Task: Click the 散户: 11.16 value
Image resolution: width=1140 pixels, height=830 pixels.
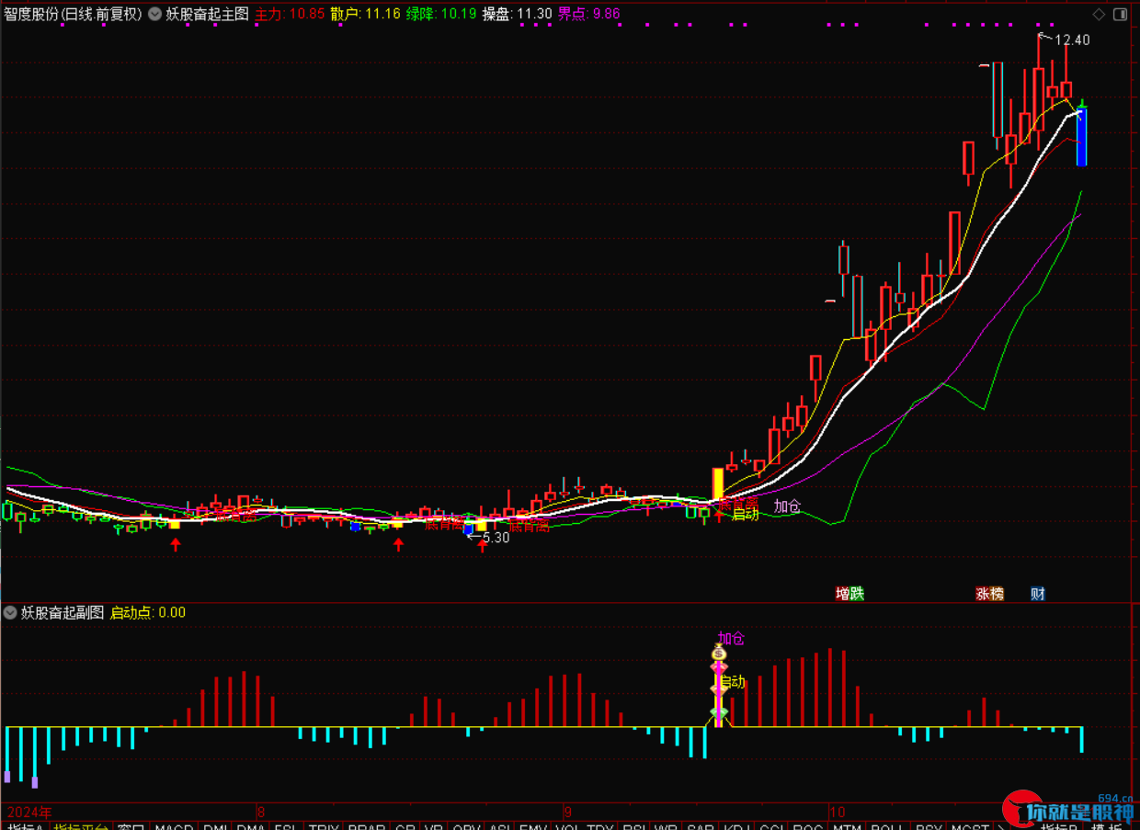Action: click(366, 14)
